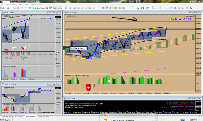The image size is (203, 121).
Task: Zoom out of the chart
Action: pyautogui.click(x=120, y=8)
